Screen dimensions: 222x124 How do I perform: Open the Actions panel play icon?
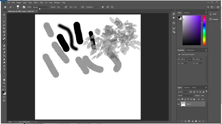[x=174, y=18]
